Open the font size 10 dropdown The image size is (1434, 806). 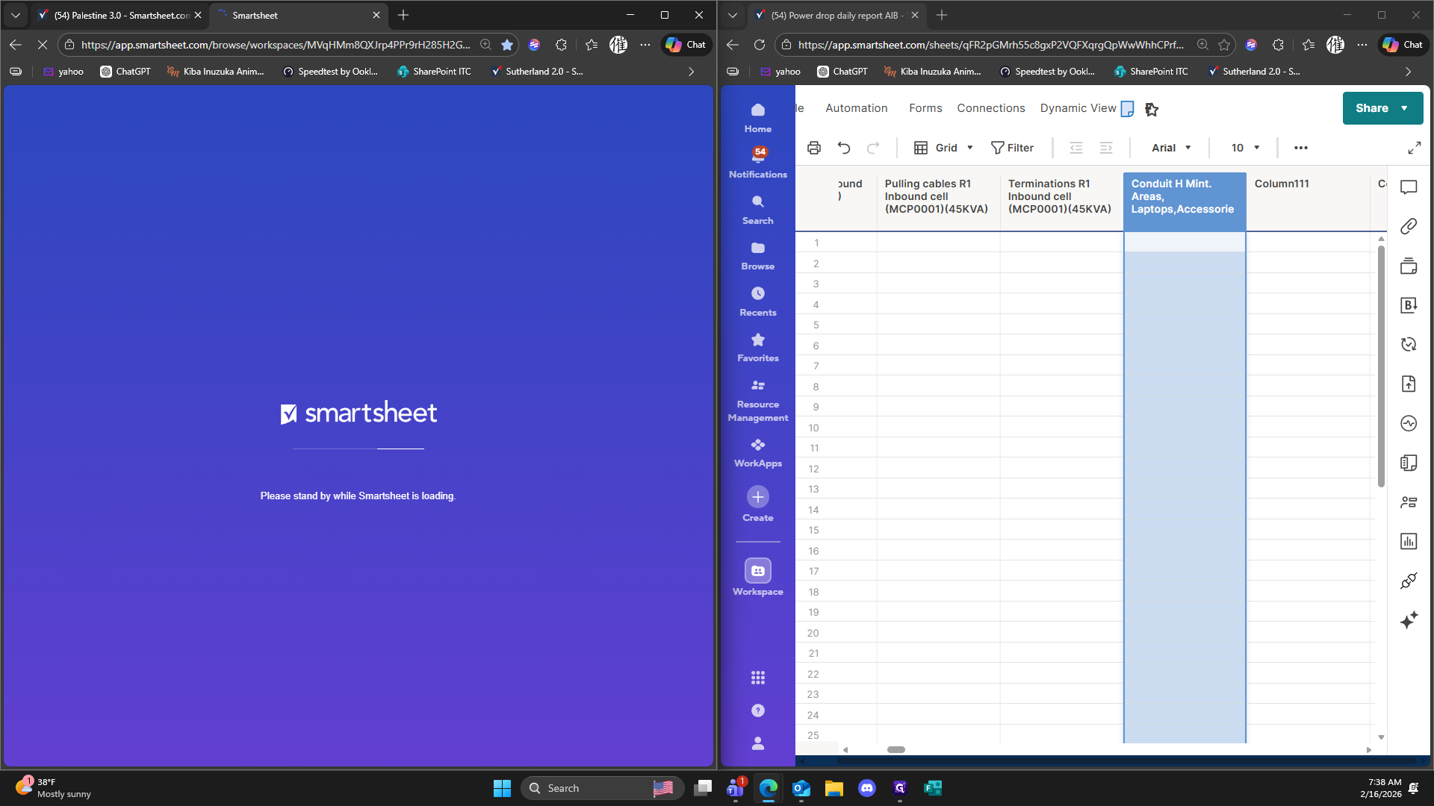click(1245, 148)
